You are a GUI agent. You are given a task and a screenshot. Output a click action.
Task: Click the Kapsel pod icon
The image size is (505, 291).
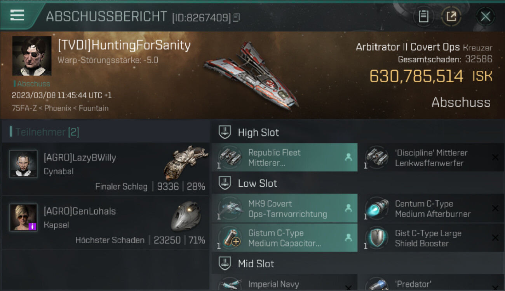pos(186,216)
